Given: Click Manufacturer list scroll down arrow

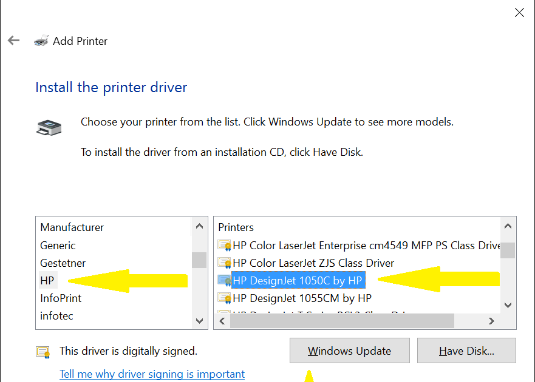Looking at the screenshot, I should click(200, 321).
